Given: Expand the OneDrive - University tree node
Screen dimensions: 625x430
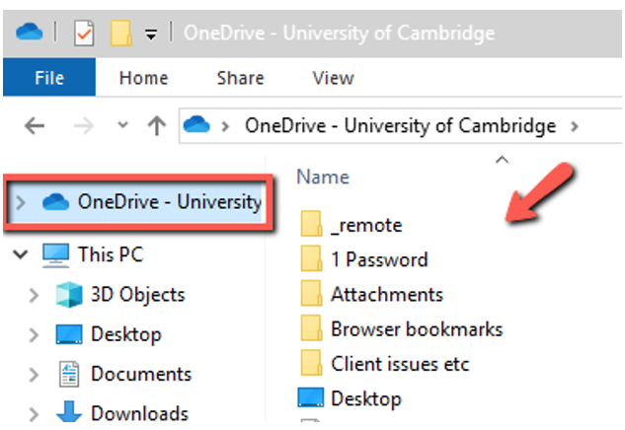Looking at the screenshot, I should point(21,202).
